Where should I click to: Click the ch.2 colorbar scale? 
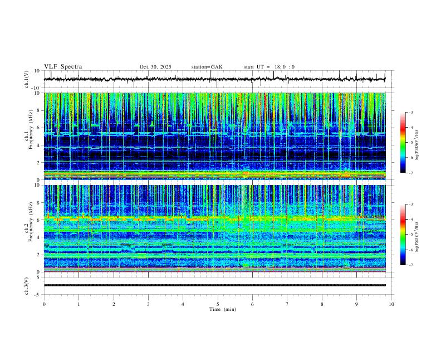[x=403, y=235]
